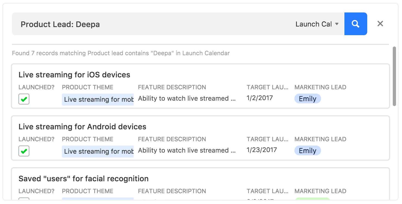Open the Saved "users" for facial recognition record
This screenshot has width=402, height=204.
(83, 179)
